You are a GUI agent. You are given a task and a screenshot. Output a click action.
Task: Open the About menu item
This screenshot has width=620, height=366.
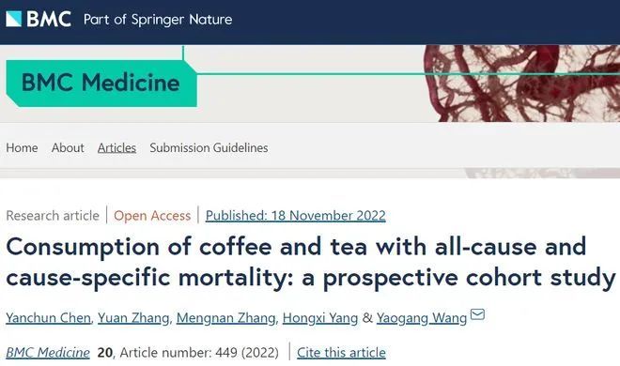[68, 147]
